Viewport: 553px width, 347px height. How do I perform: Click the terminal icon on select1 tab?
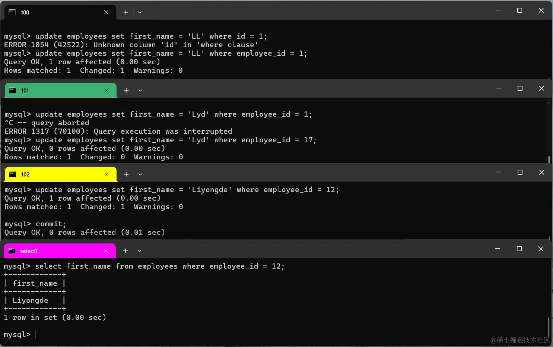coord(12,251)
